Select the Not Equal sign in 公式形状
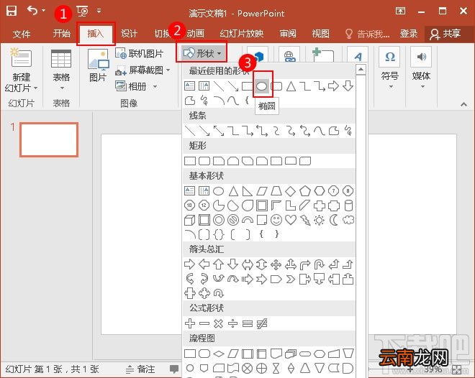 262,323
